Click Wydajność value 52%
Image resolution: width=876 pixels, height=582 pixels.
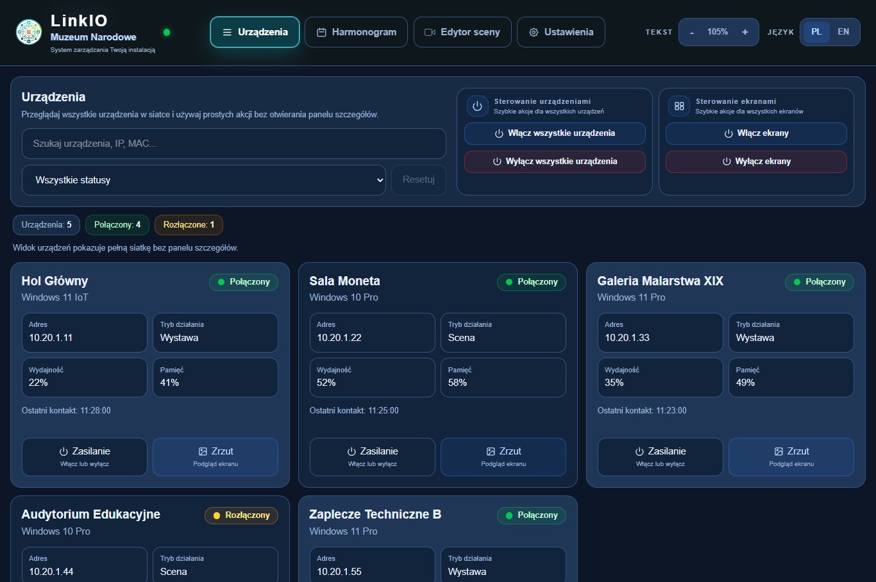click(x=326, y=383)
